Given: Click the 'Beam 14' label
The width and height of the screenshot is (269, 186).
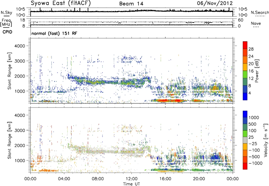Looking at the screenshot, I should click(131, 4).
